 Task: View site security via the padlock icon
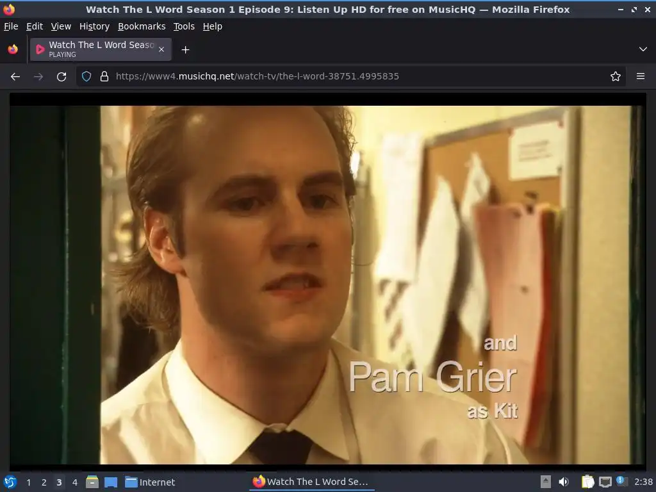coord(104,76)
